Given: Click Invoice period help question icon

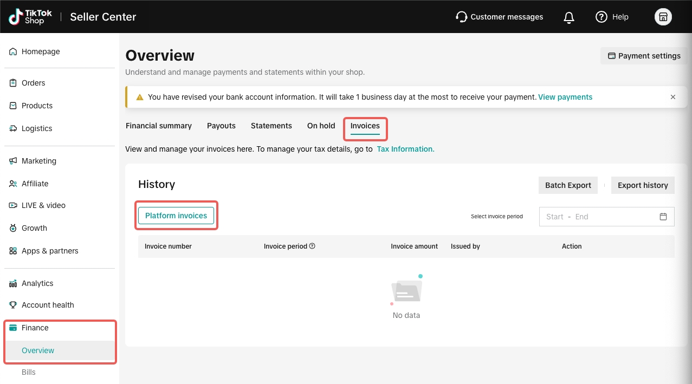Looking at the screenshot, I should pyautogui.click(x=312, y=246).
